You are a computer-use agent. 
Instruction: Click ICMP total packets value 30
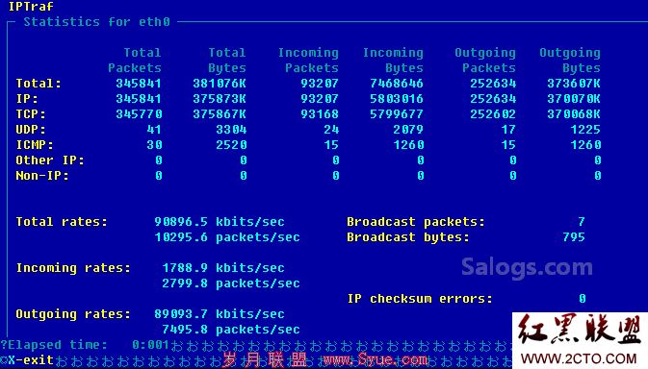(154, 145)
